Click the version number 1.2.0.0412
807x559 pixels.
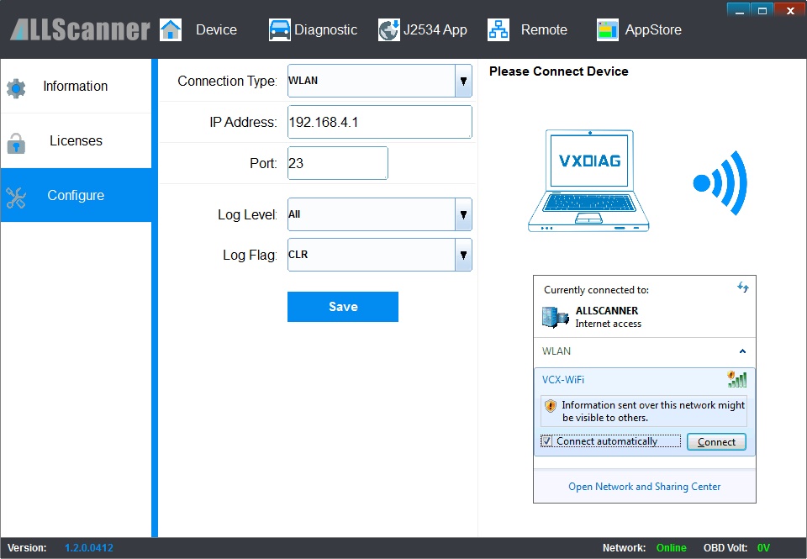(89, 548)
